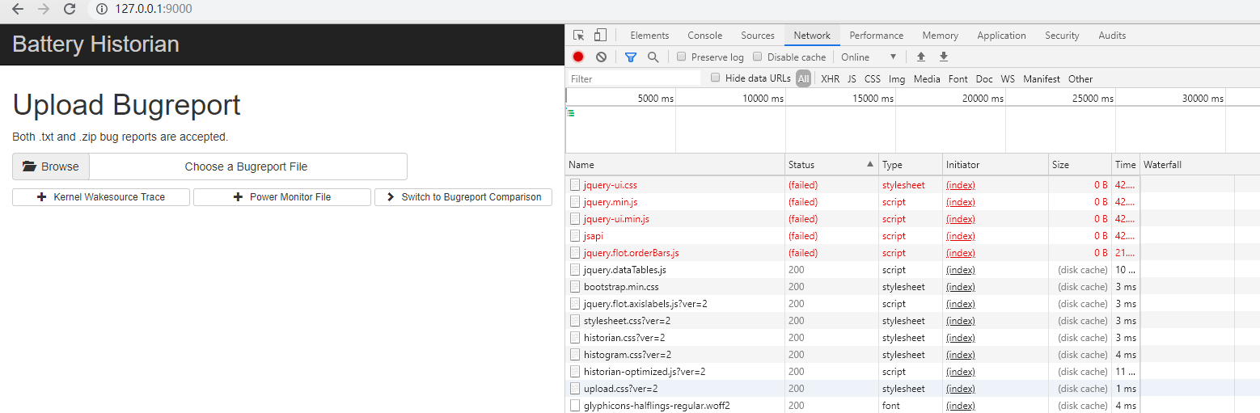Image resolution: width=1260 pixels, height=413 pixels.
Task: Switch to the Elements tab
Action: click(x=649, y=36)
